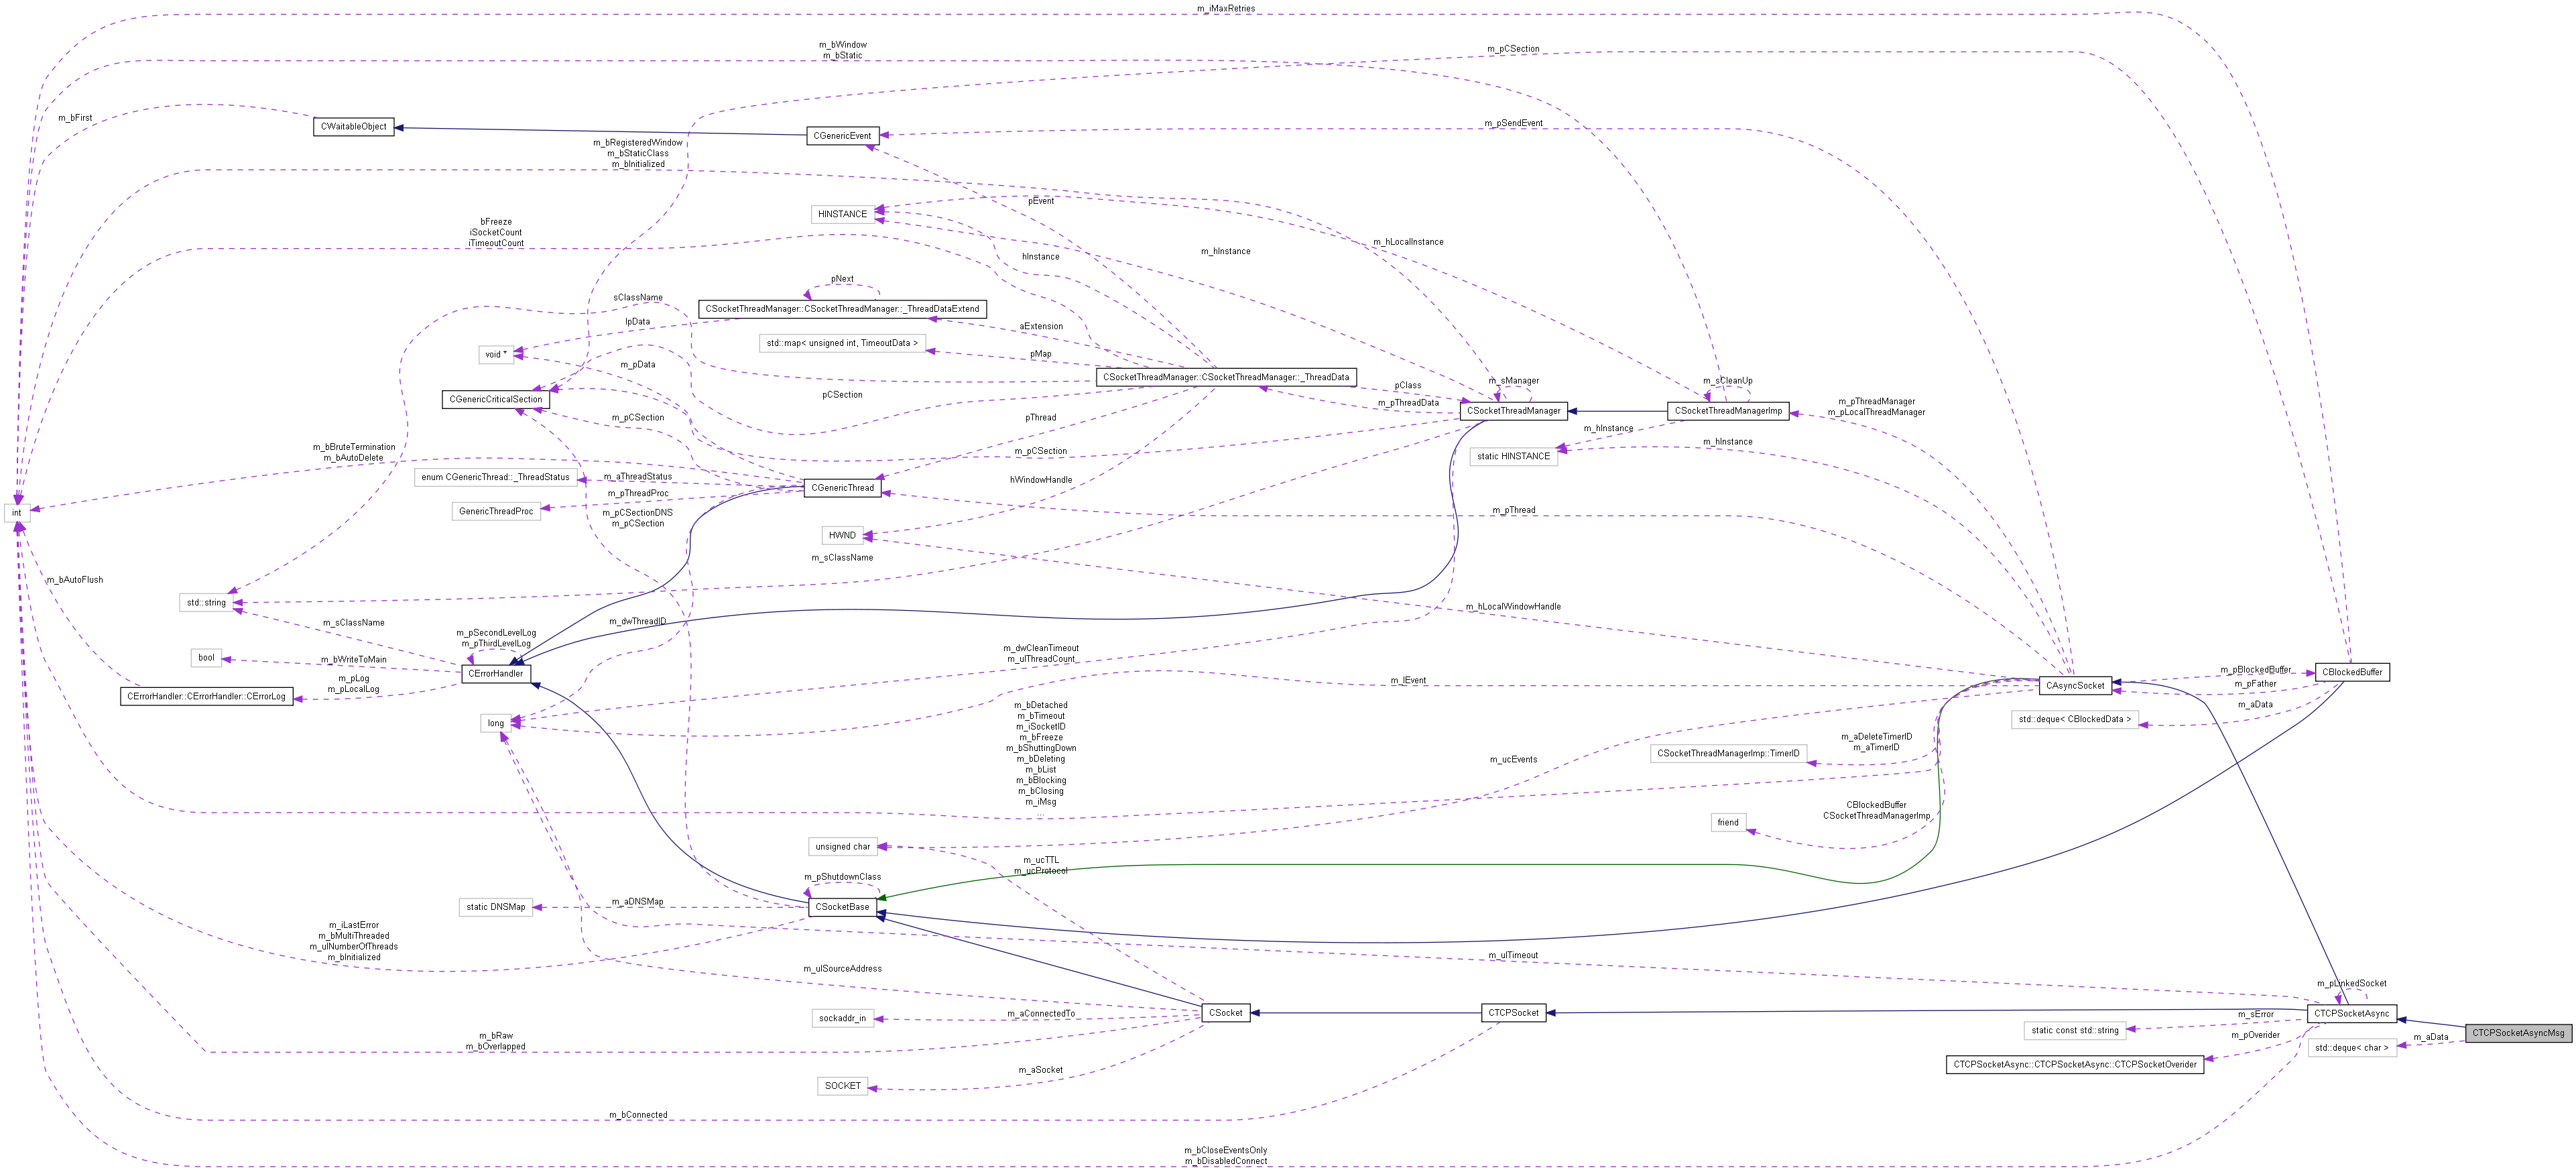Open the CBlockedBuffer class node
2576x1170 pixels.
[2352, 673]
